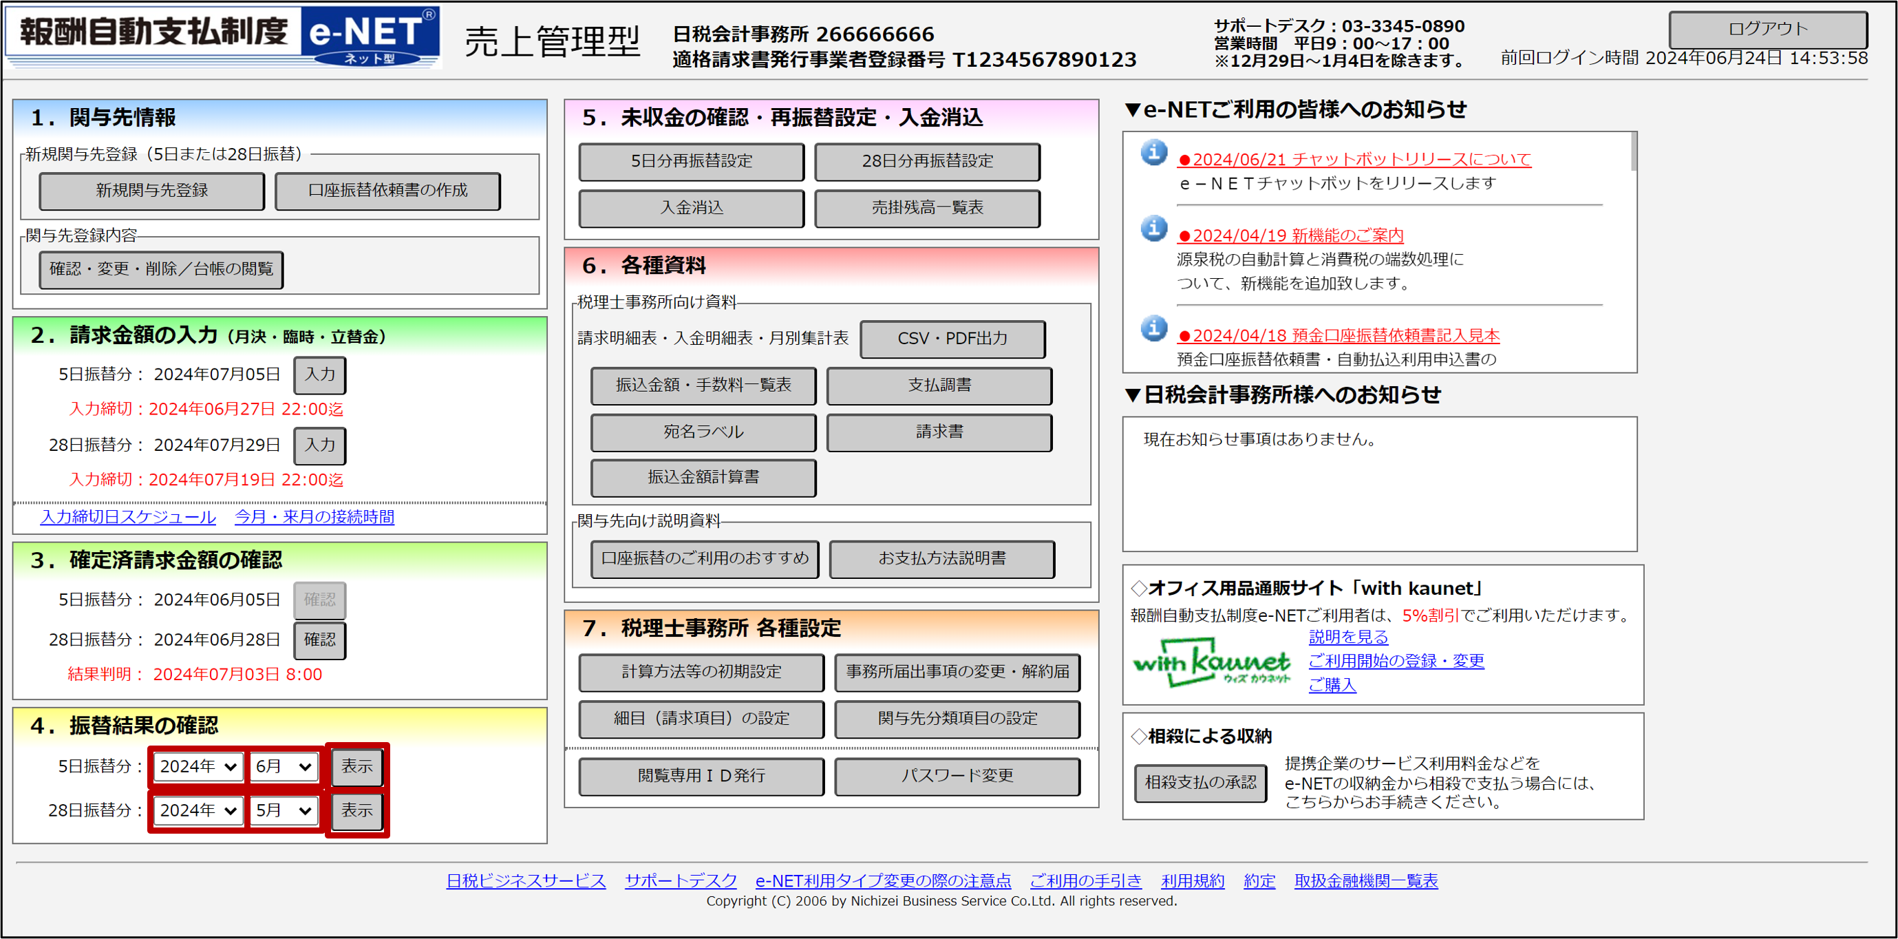Click 新規関与先登録 button

click(152, 191)
